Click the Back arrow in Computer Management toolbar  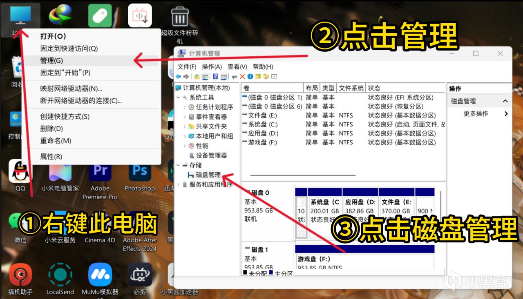tap(178, 76)
